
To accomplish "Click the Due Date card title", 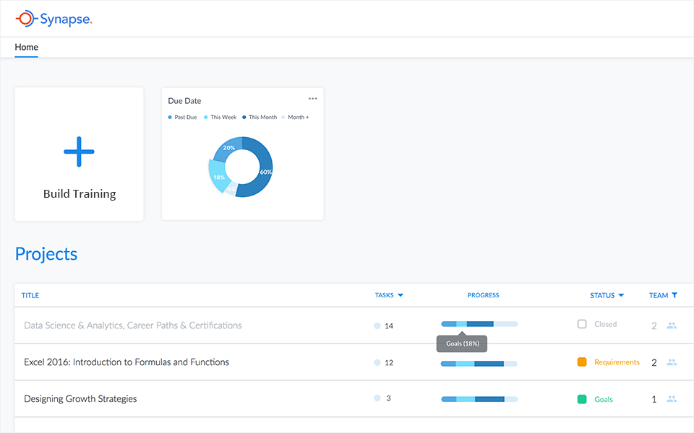I will [x=184, y=101].
